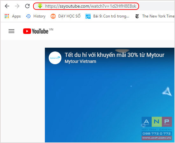This screenshot has width=175, height=143.
Task: Open Bài 9: Con trỏ trong bookmark
Action: pos(111,16)
